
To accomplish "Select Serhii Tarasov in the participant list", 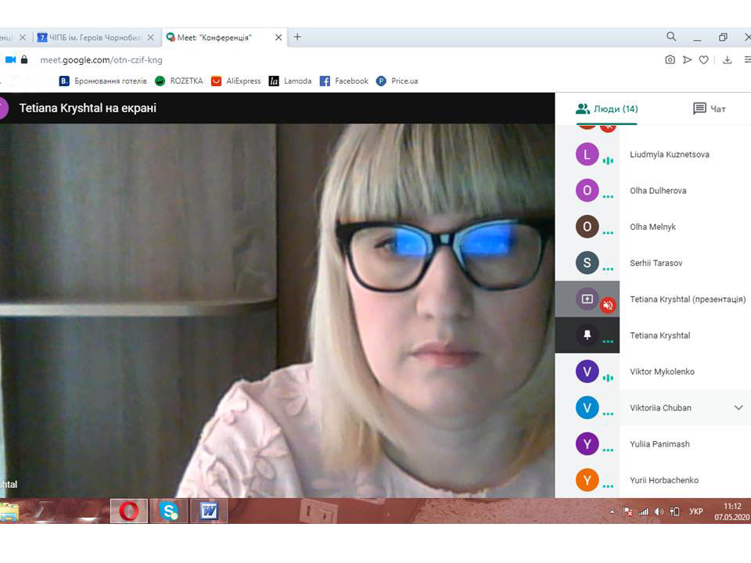I will pyautogui.click(x=656, y=263).
